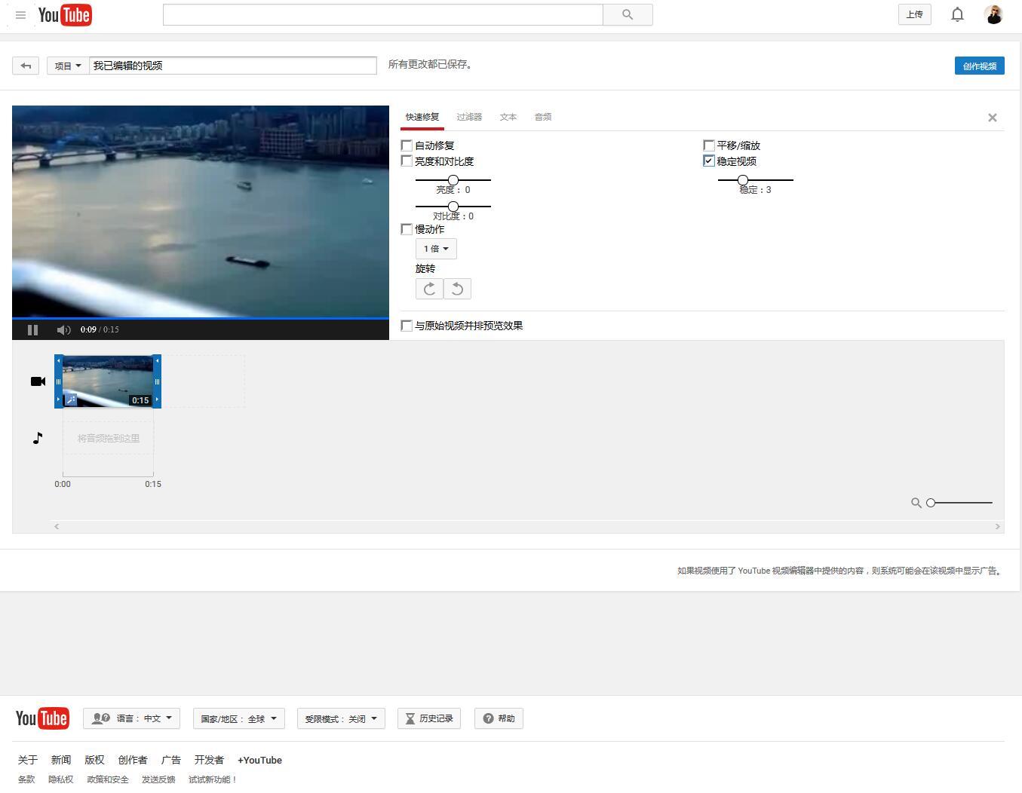Screen dimensions: 1022x793
Task: Click the magic wand on clip thumbnail
Action: point(71,400)
